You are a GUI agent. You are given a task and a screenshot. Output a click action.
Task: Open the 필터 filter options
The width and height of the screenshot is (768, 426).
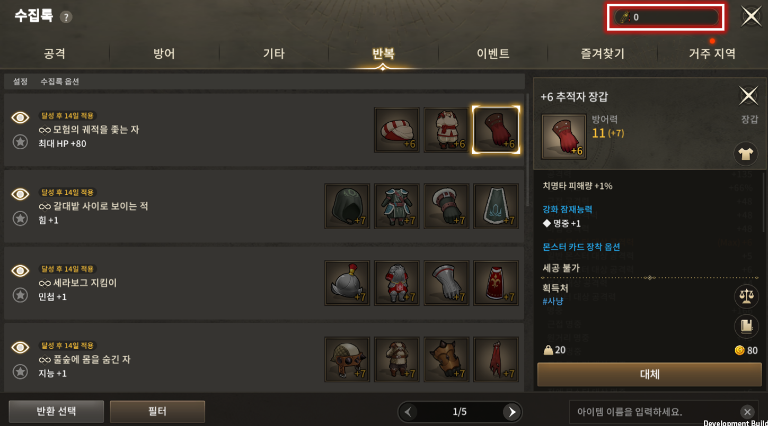pos(157,411)
